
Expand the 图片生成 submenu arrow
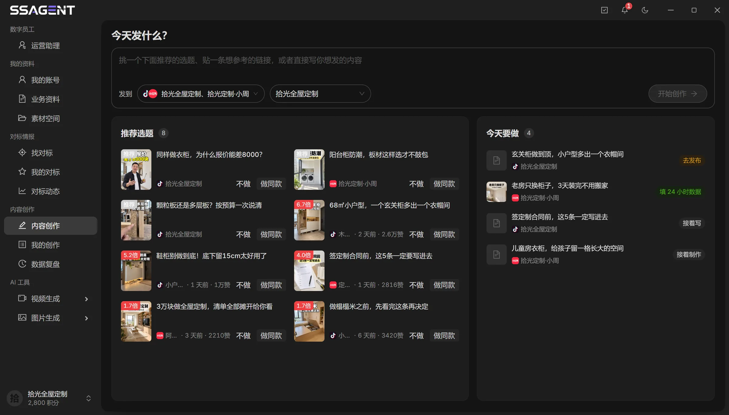[87, 318]
